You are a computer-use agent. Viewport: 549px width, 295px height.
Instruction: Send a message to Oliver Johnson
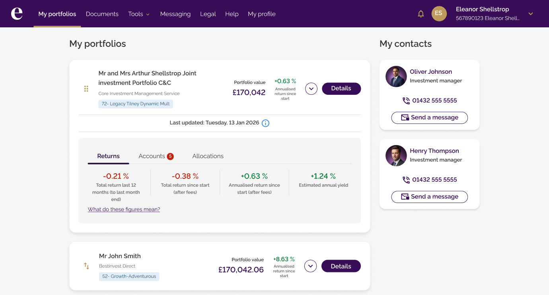click(x=429, y=118)
